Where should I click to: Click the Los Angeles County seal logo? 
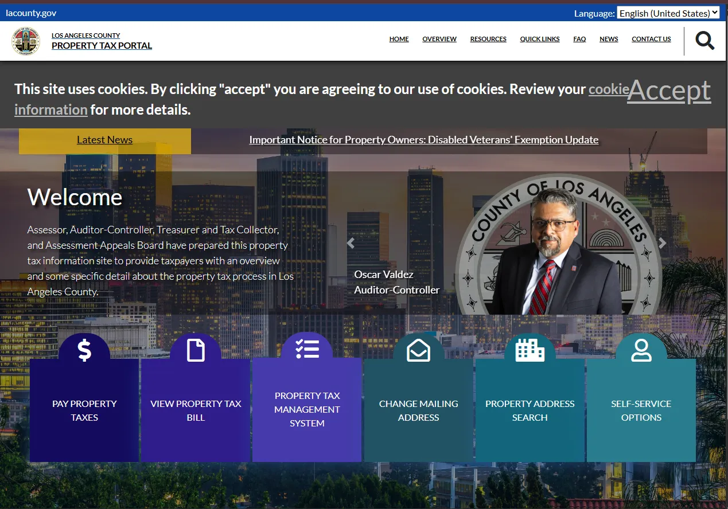click(x=26, y=41)
